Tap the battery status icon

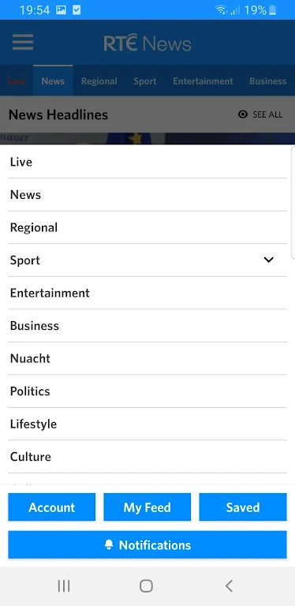[x=273, y=10]
